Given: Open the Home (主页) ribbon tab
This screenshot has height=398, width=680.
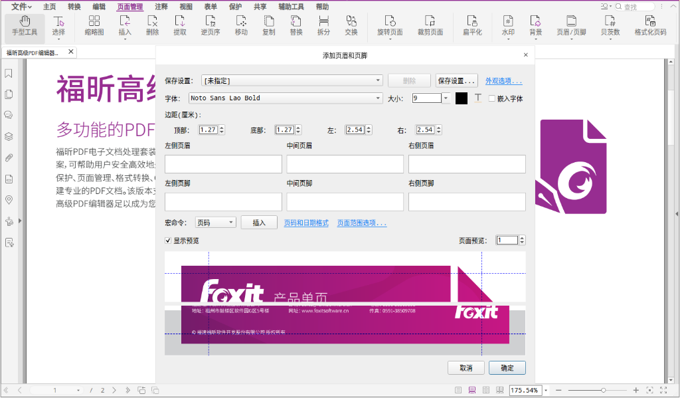Looking at the screenshot, I should click(x=49, y=7).
